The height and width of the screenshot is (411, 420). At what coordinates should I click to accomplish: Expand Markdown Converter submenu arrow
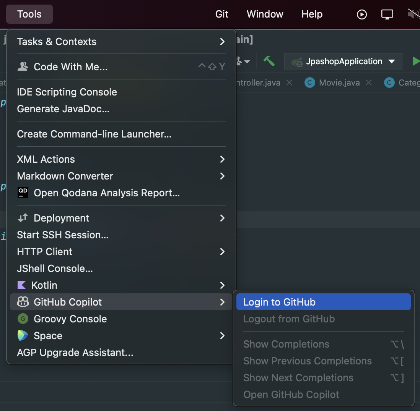click(222, 176)
